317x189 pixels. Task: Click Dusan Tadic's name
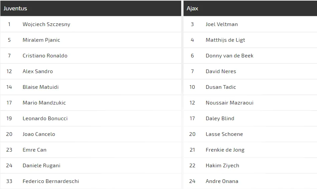point(221,87)
